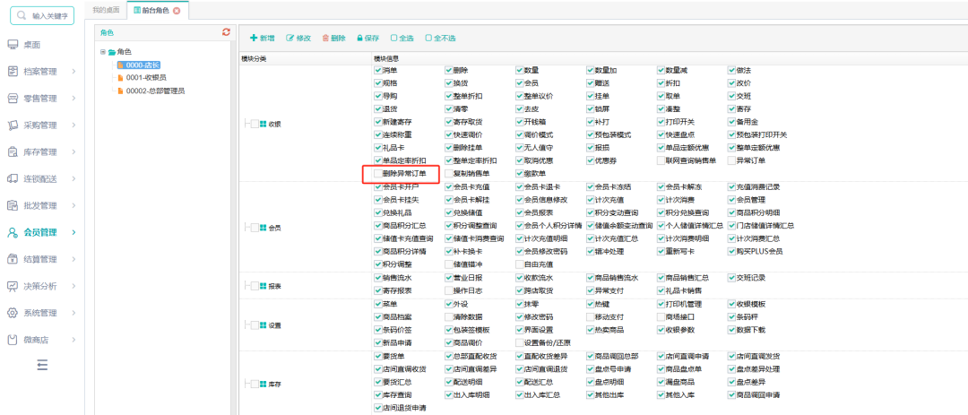The width and height of the screenshot is (968, 415).
Task: Click the 采购管理 sidebar icon
Action: (x=13, y=125)
